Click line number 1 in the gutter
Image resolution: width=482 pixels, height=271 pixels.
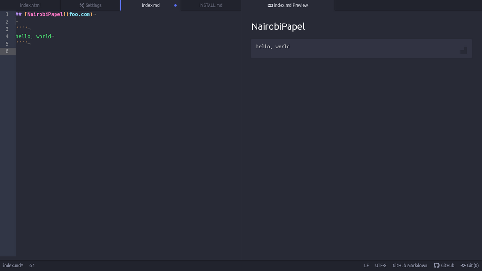7,14
